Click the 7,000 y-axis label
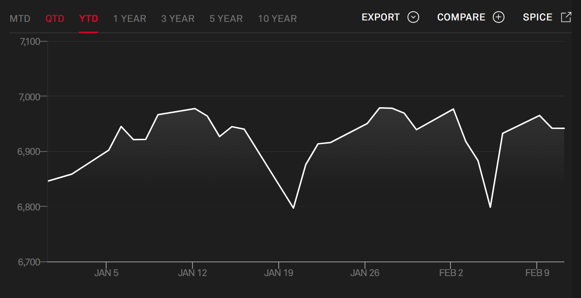 (31, 96)
